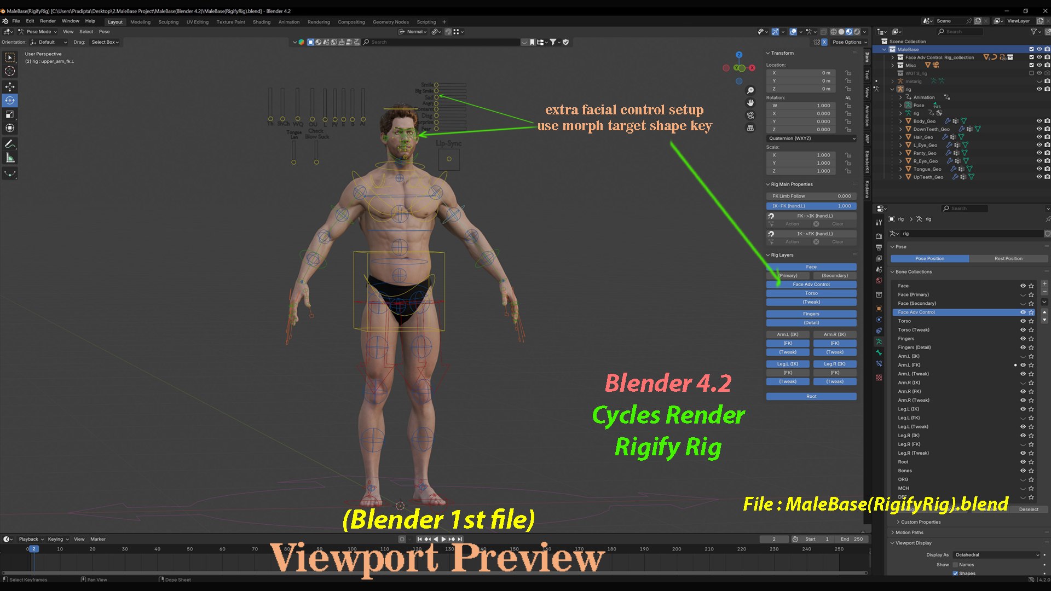Collapse the rig object tree
The image size is (1051, 591).
tap(892, 89)
